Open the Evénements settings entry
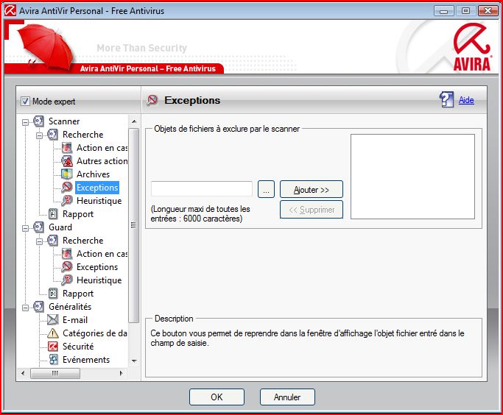 coord(86,360)
